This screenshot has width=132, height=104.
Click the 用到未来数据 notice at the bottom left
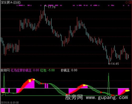click(10, 103)
